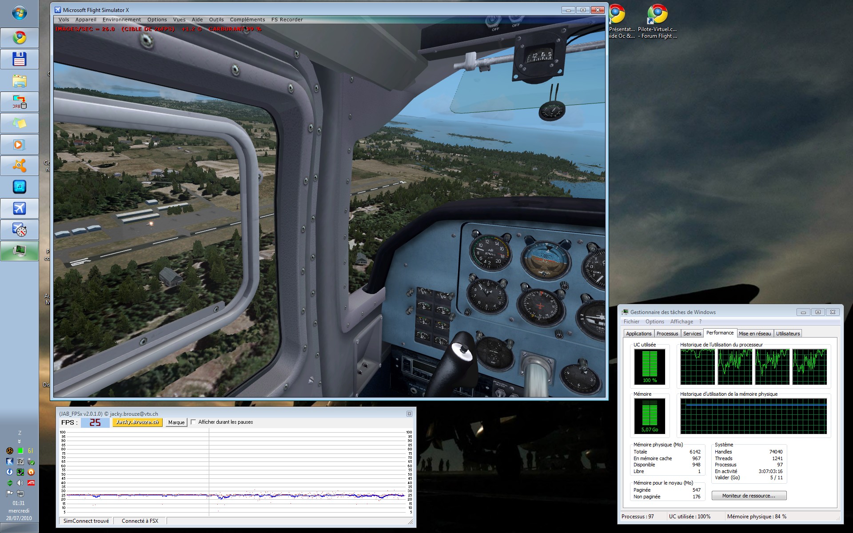Open the Compléments menu
The image size is (853, 533).
tap(247, 20)
